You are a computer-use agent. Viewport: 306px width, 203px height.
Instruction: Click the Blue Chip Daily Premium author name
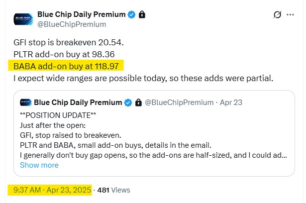tap(82, 14)
